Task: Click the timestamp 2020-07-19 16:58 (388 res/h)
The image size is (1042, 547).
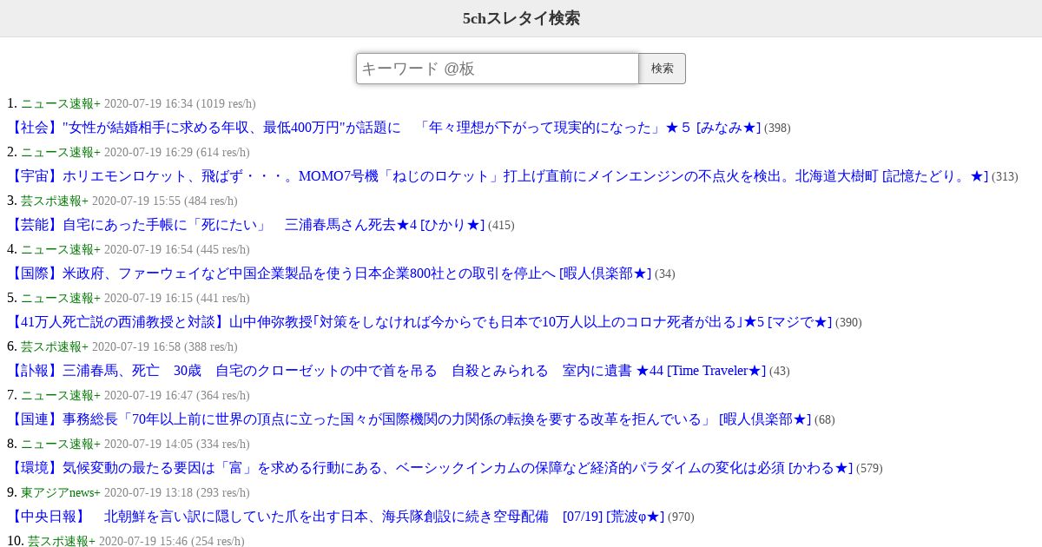Action: (165, 346)
